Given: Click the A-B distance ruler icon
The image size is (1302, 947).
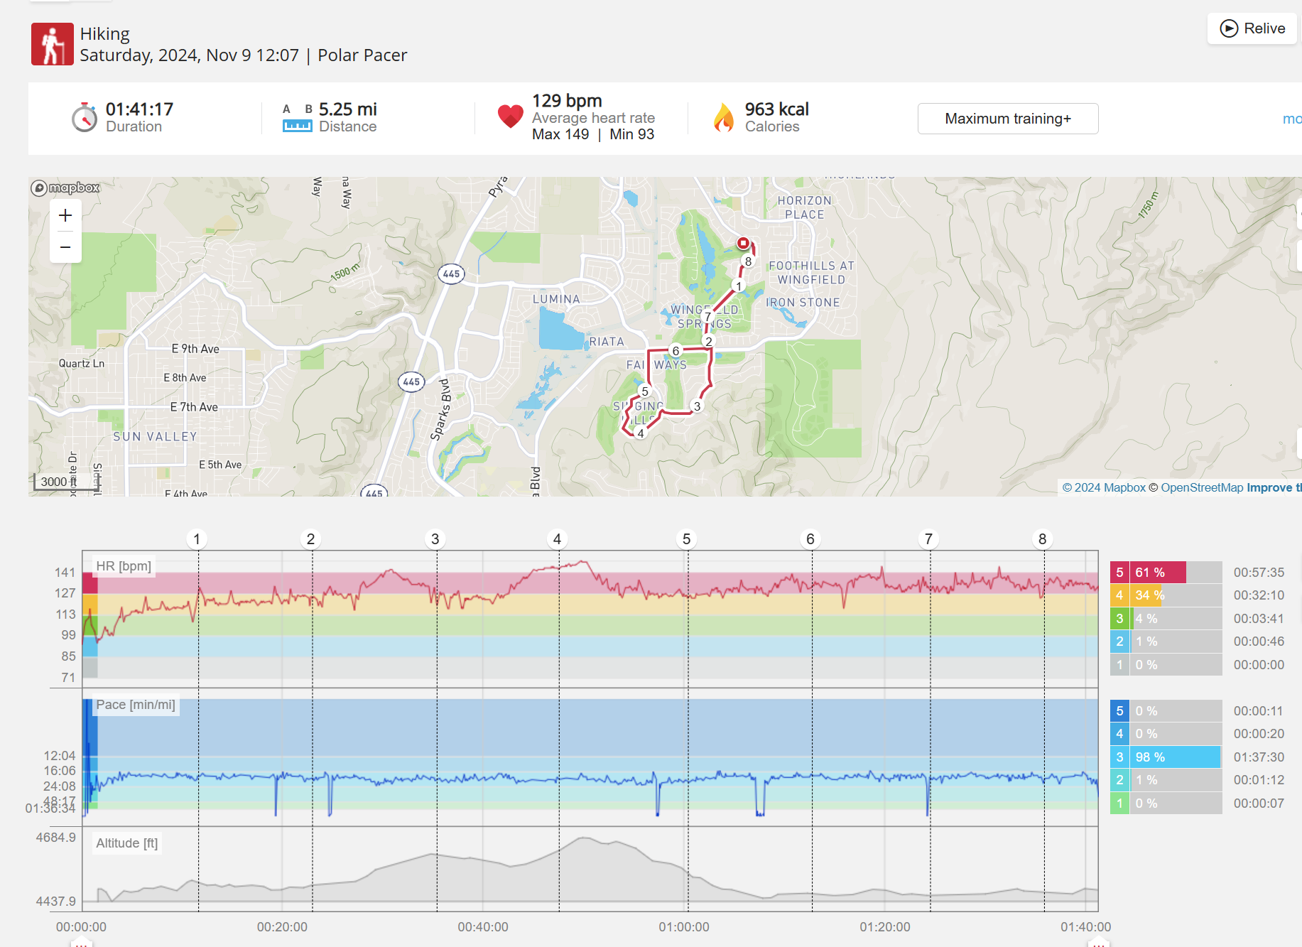Looking at the screenshot, I should point(297,118).
